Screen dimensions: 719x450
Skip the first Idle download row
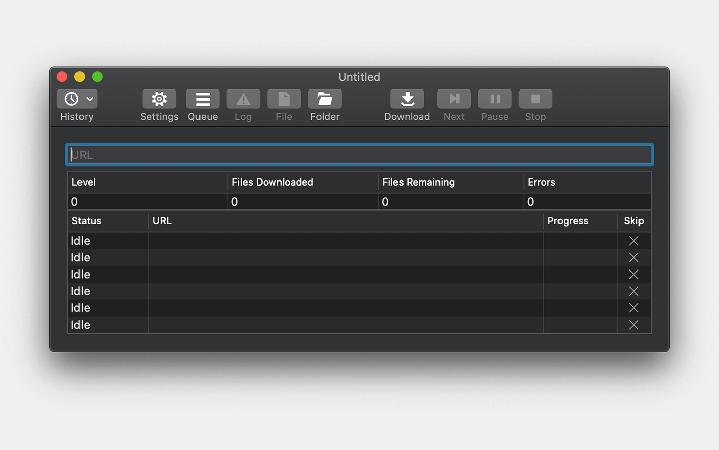pyautogui.click(x=633, y=241)
